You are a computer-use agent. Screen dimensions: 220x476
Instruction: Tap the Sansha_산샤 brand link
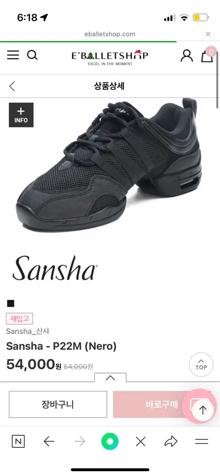(x=28, y=331)
